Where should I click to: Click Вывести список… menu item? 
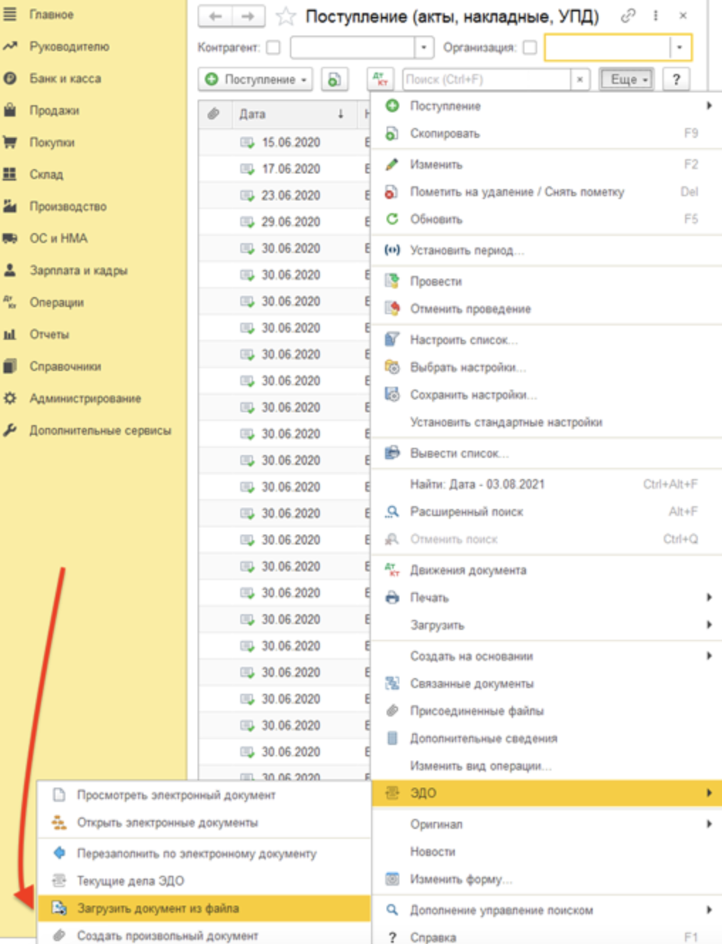(546, 454)
